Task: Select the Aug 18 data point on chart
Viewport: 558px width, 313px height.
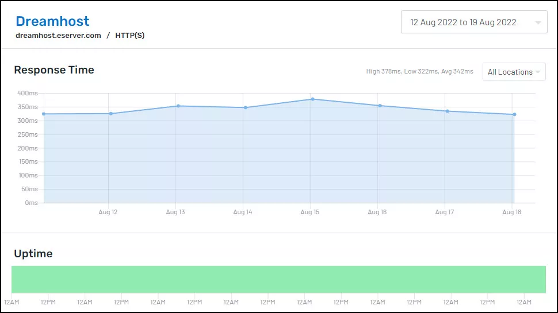Action: pos(515,114)
